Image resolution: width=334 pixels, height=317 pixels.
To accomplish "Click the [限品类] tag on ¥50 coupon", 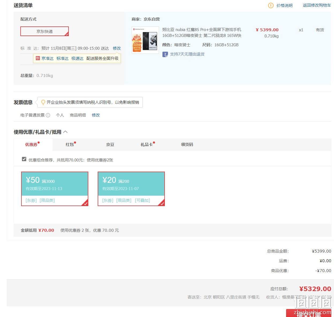I will pyautogui.click(x=47, y=200).
